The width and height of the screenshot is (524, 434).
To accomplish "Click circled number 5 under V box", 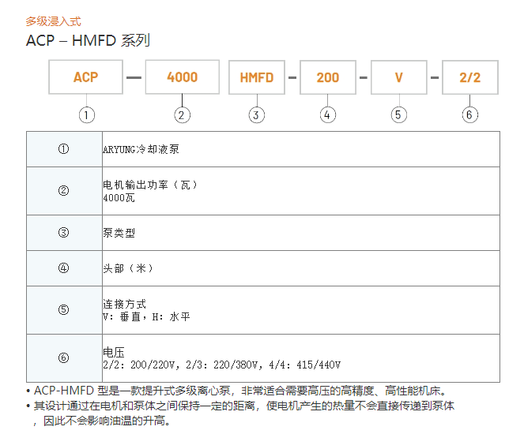I will point(399,114).
